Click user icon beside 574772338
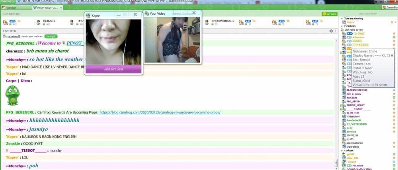398x170 pixels. tap(344, 135)
